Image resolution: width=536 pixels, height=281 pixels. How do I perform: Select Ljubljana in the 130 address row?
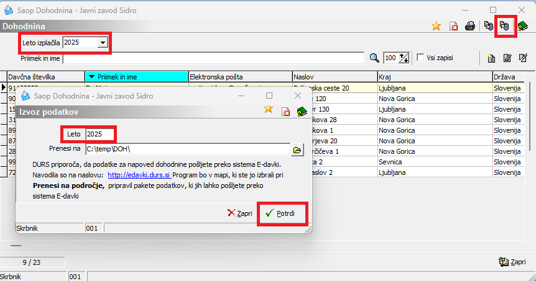coord(435,109)
